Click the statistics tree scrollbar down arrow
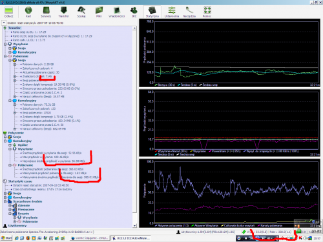Screen dimensions: 323x242 134,226
